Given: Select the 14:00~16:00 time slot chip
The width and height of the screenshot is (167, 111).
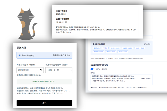Looking at the screenshot, I should tap(127, 48).
